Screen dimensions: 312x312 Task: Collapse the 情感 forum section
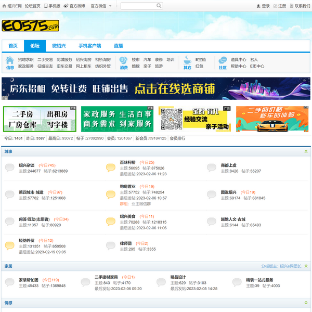coord(306,302)
